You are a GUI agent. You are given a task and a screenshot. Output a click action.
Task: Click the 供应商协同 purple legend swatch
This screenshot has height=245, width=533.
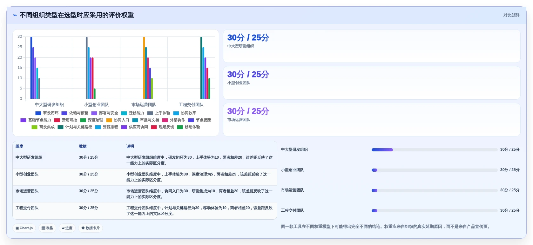124,127
